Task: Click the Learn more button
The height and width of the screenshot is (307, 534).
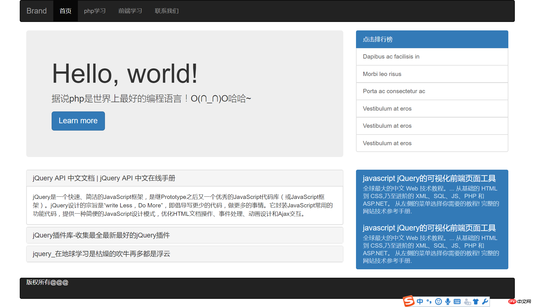Action: [78, 121]
